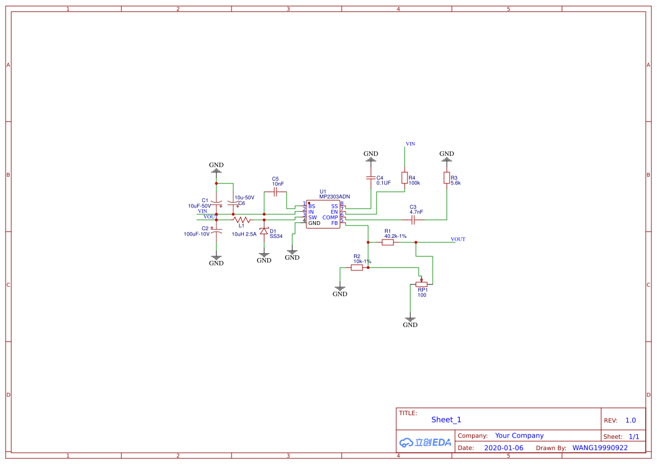Click the Sheet_1 title field

pyautogui.click(x=446, y=420)
